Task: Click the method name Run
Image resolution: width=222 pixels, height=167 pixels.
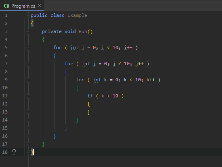Action: tap(83, 31)
